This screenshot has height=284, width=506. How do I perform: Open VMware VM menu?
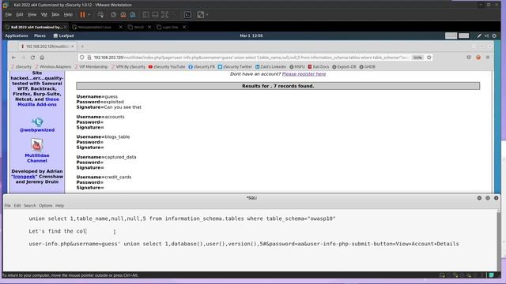point(44,14)
